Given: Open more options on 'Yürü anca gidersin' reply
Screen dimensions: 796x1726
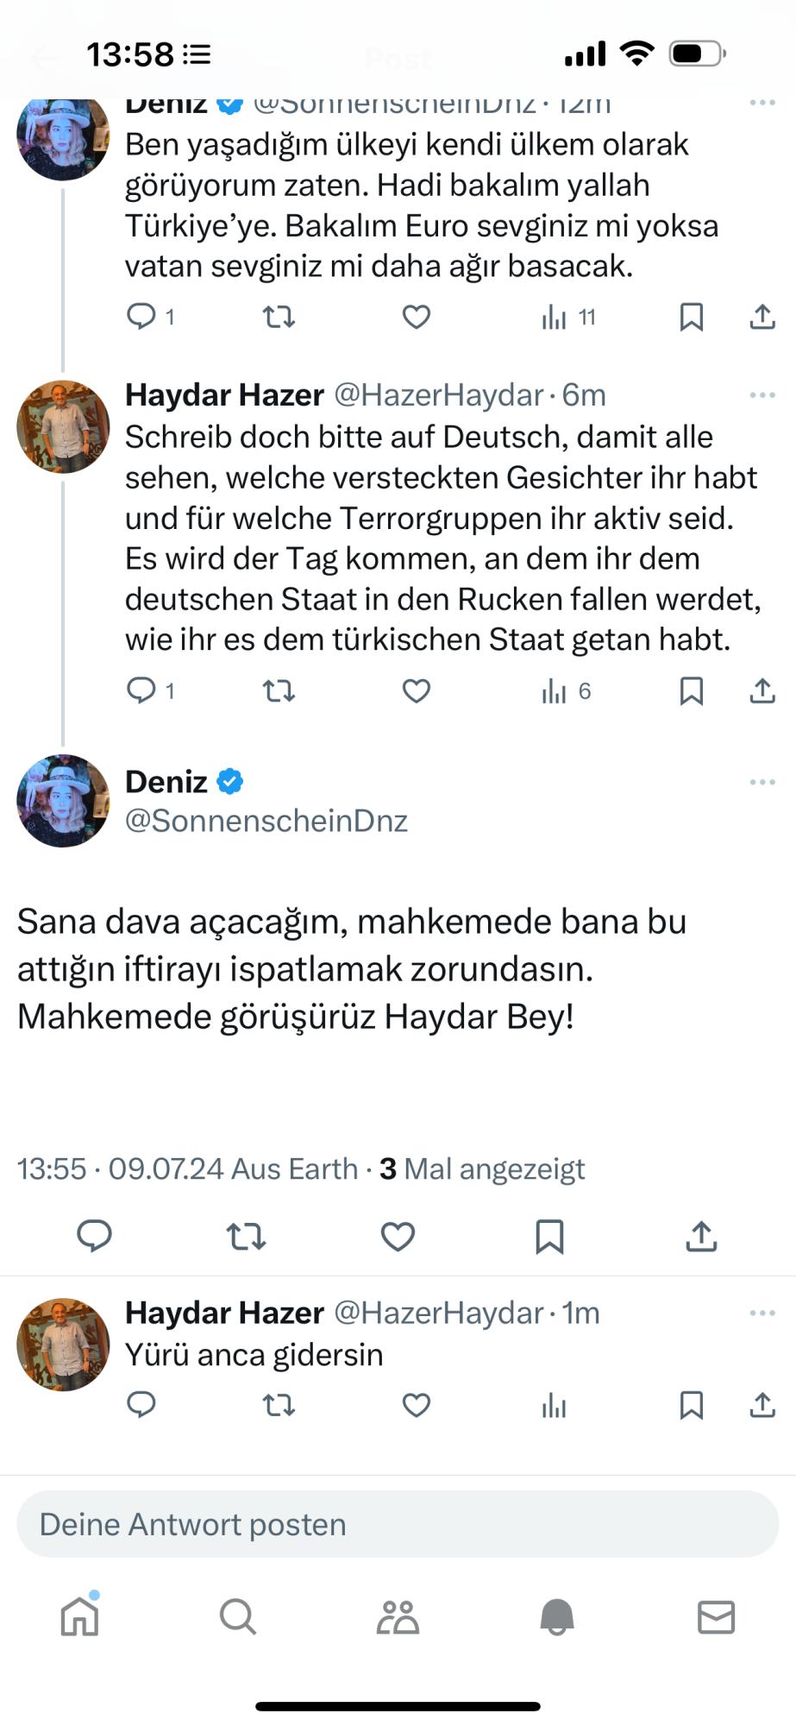Looking at the screenshot, I should coord(762,1313).
